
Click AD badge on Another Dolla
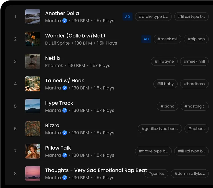[128, 17]
